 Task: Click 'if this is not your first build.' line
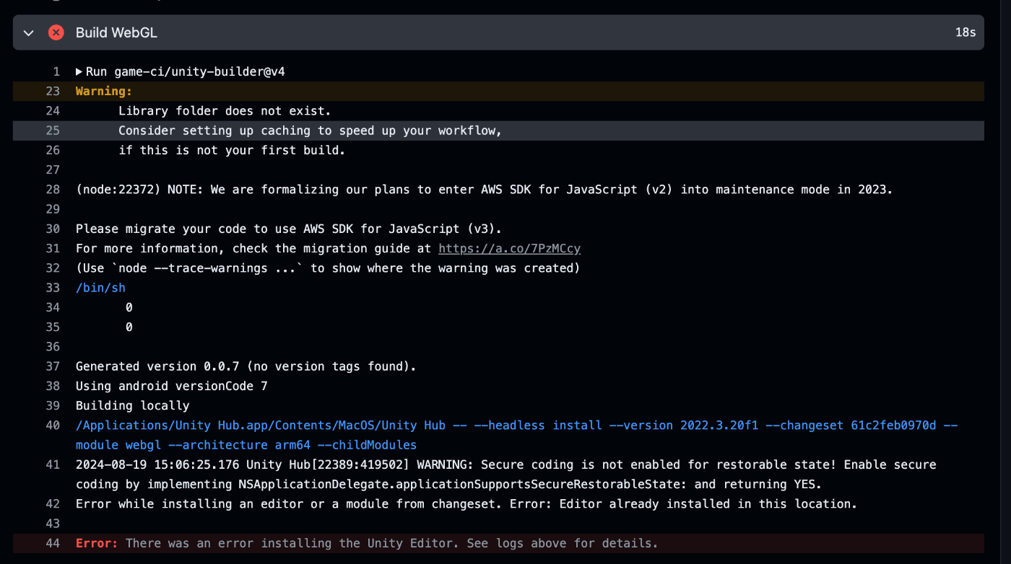point(232,150)
